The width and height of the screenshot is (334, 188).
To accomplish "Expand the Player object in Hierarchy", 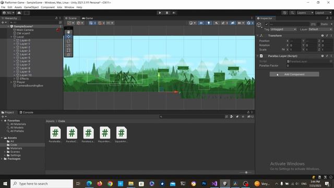I will 11,82.
